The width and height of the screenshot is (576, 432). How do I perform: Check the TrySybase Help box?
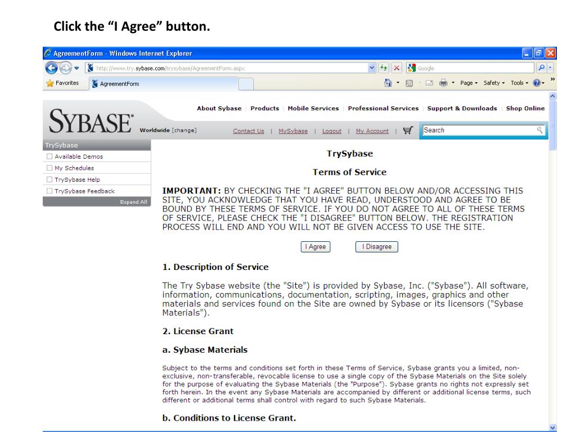point(49,179)
